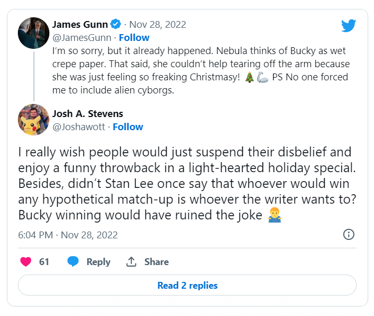The width and height of the screenshot is (374, 316).
Task: Follow @Joshawott
Action: point(128,127)
